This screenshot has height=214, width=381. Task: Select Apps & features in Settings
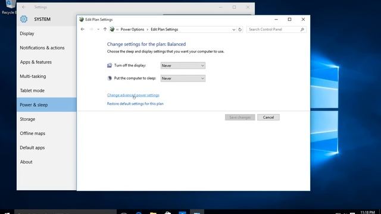(x=46, y=62)
